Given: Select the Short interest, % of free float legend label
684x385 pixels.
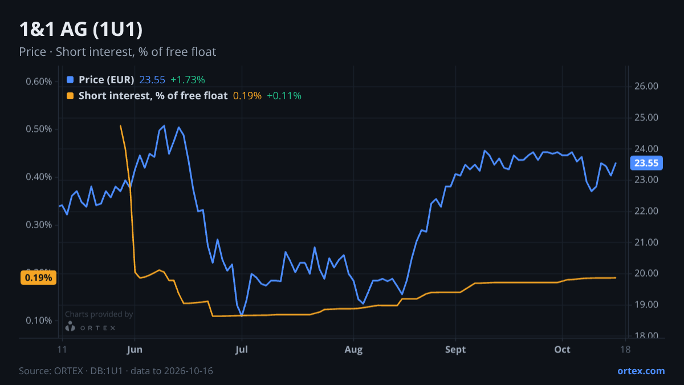Looking at the screenshot, I should 153,96.
